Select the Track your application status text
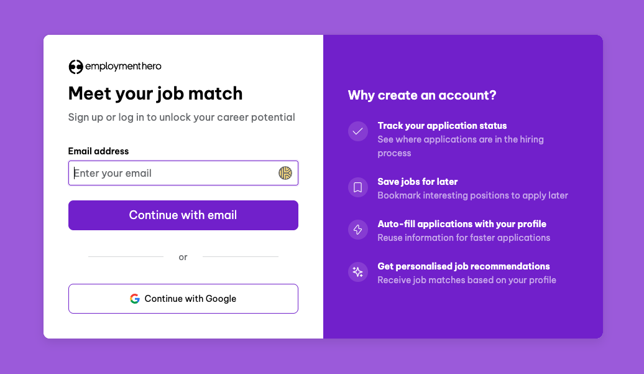The height and width of the screenshot is (374, 644). click(442, 126)
